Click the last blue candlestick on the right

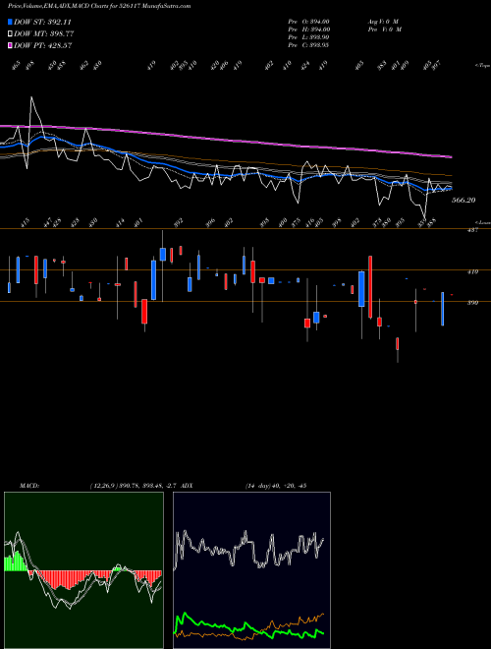tap(442, 309)
